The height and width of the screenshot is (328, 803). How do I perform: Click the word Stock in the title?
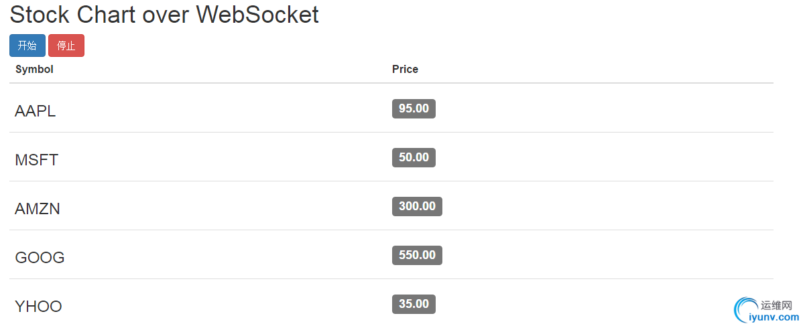(x=40, y=15)
